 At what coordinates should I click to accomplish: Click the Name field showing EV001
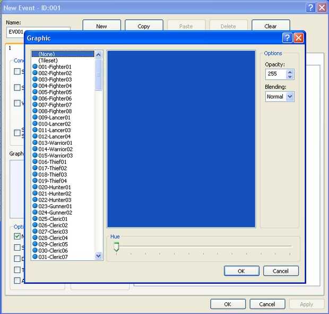point(16,32)
